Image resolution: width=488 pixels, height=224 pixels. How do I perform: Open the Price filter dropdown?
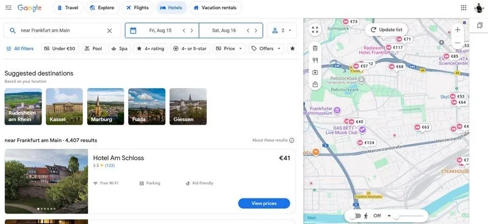pyautogui.click(x=229, y=49)
